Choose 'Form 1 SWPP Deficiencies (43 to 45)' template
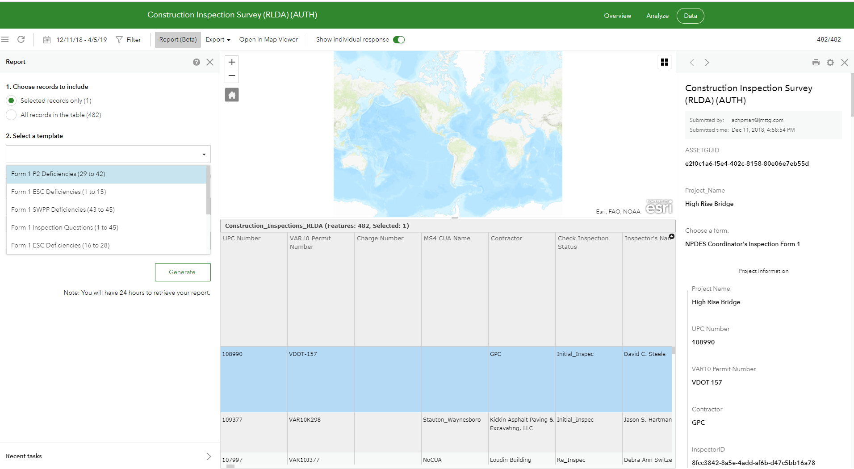The height and width of the screenshot is (469, 854). pyautogui.click(x=63, y=209)
